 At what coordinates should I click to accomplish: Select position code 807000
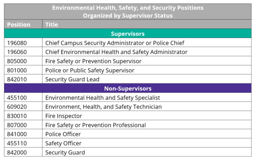(17, 125)
